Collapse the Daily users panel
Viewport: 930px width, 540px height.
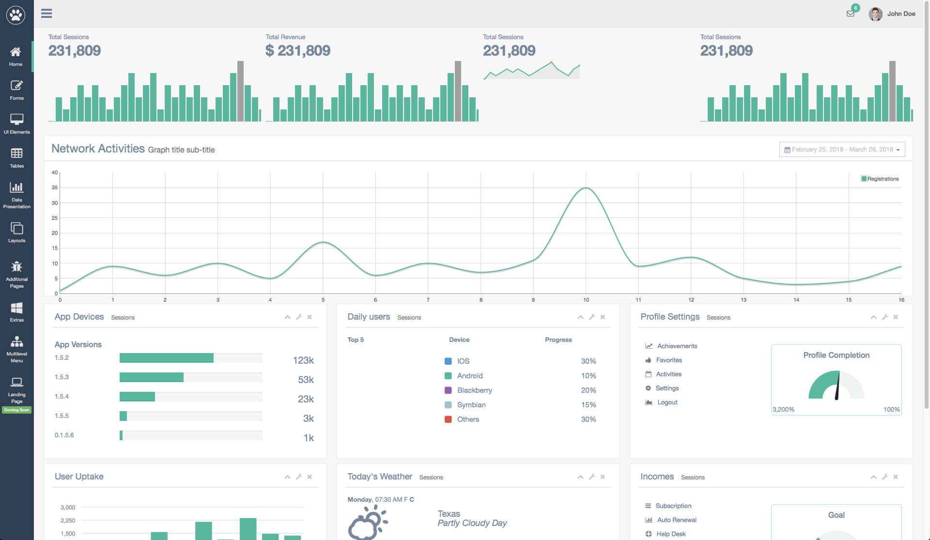[x=580, y=317]
